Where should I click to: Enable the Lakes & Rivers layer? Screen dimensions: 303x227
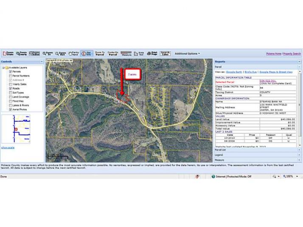[11, 105]
